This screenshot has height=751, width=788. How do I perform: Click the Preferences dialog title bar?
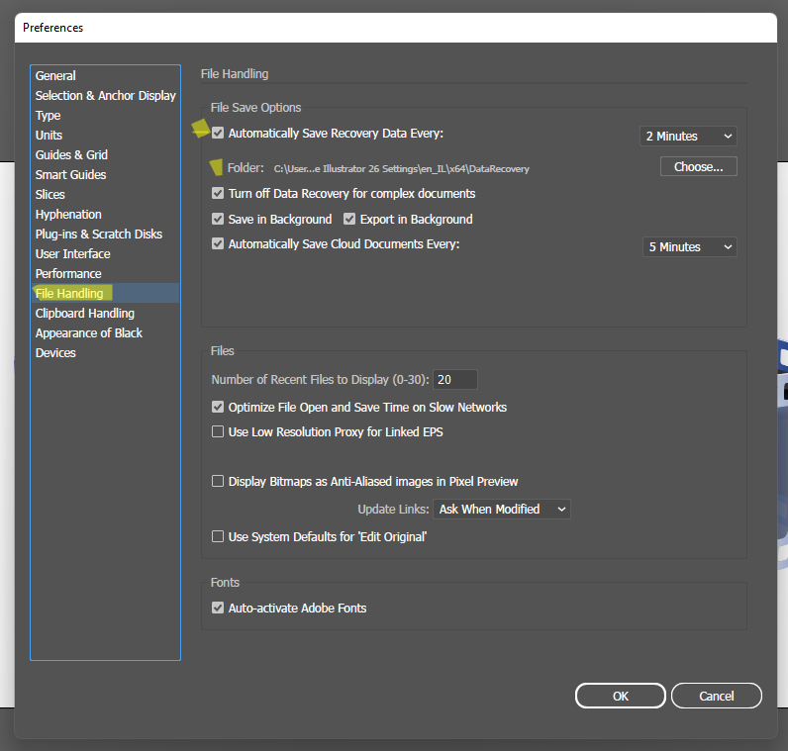(x=396, y=28)
